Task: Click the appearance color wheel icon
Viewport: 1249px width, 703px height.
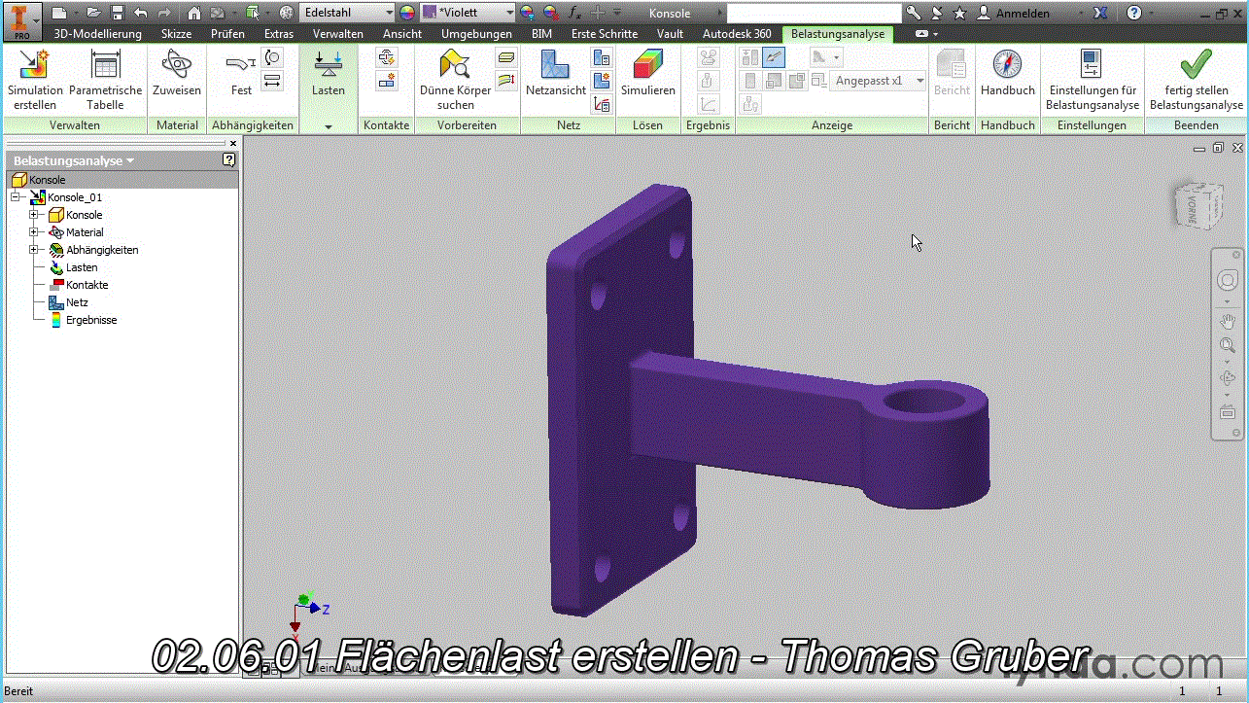Action: coord(406,13)
